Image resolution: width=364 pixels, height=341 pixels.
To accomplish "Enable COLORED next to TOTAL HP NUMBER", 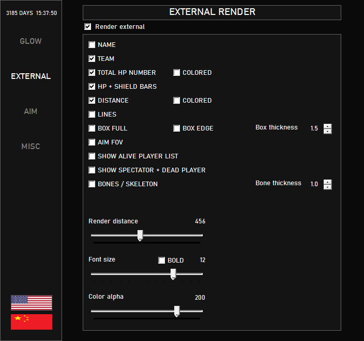I will click(177, 73).
